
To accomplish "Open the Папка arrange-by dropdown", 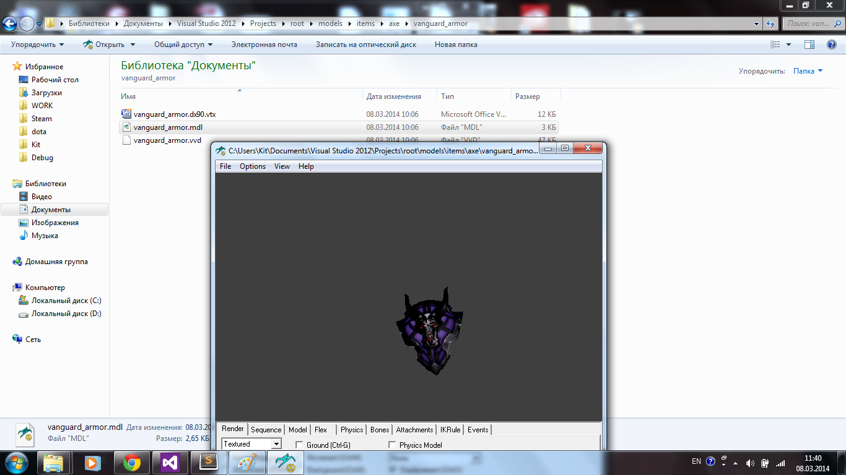I will pos(808,71).
